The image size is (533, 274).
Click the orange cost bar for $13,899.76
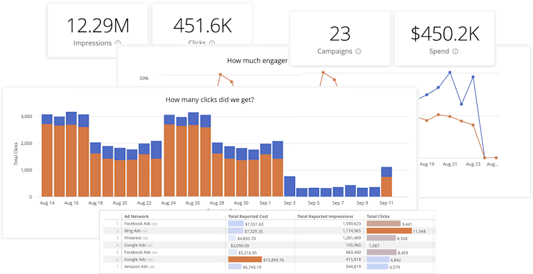245,259
